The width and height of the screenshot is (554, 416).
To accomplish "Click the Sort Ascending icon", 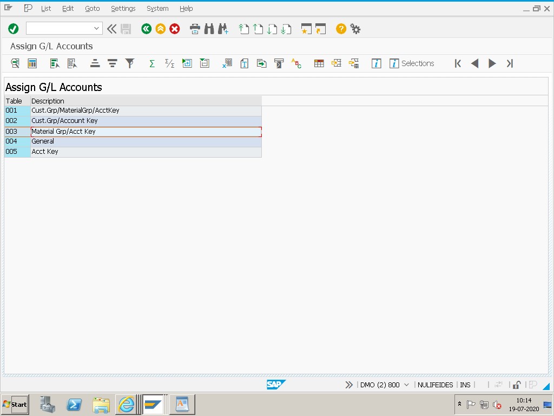I will click(x=95, y=63).
